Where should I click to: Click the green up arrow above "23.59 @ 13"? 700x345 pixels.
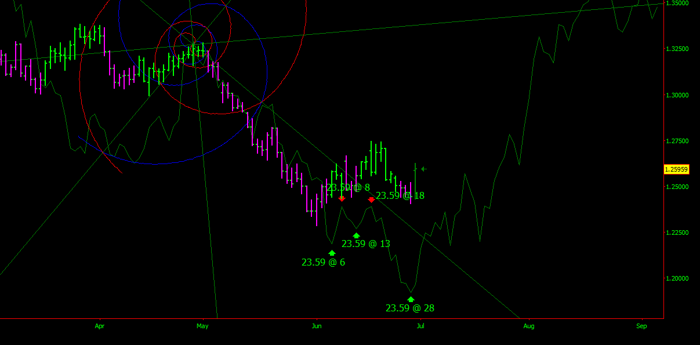(356, 235)
